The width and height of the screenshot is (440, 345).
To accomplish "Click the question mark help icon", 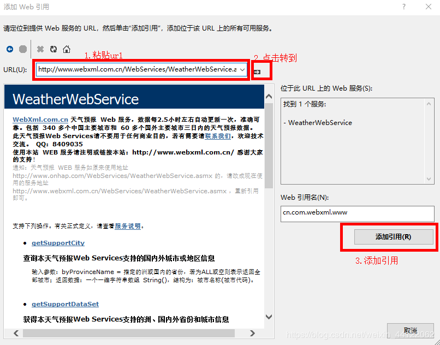I will tap(404, 7).
